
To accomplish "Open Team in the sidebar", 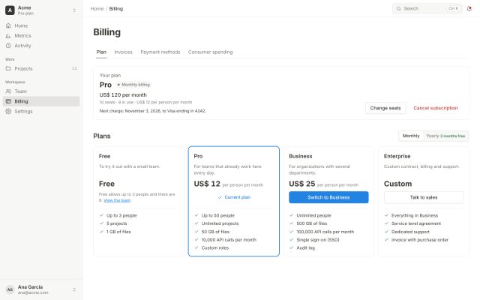I will point(41,91).
